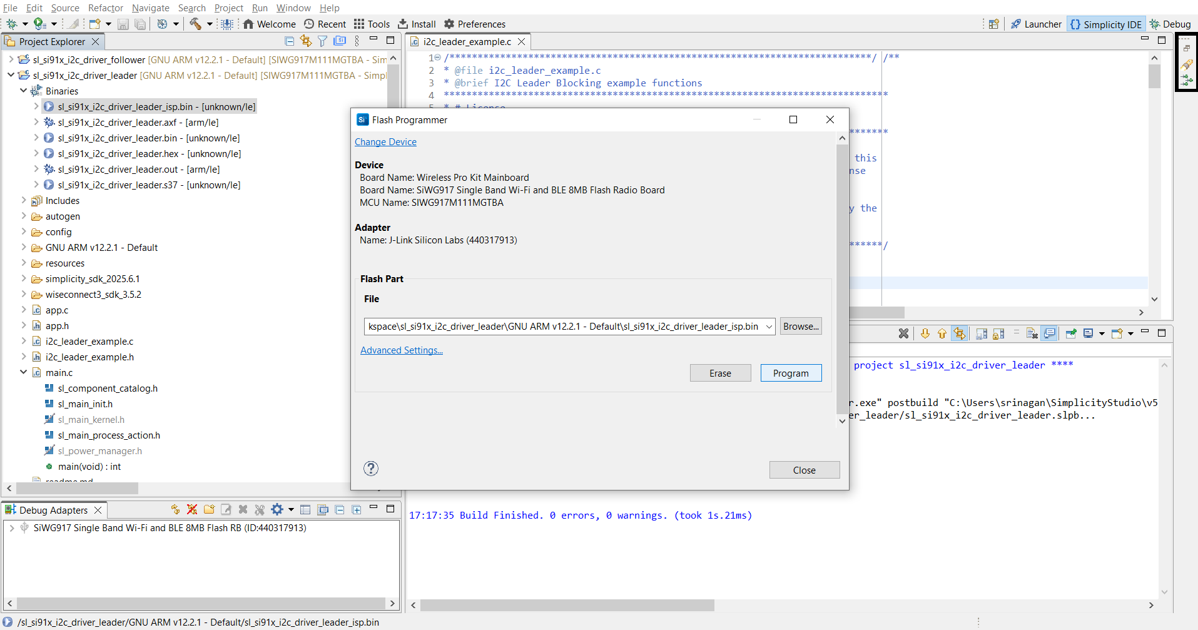The height and width of the screenshot is (630, 1198).
Task: Toggle Link with Editor in Project Explorer
Action: tap(306, 41)
